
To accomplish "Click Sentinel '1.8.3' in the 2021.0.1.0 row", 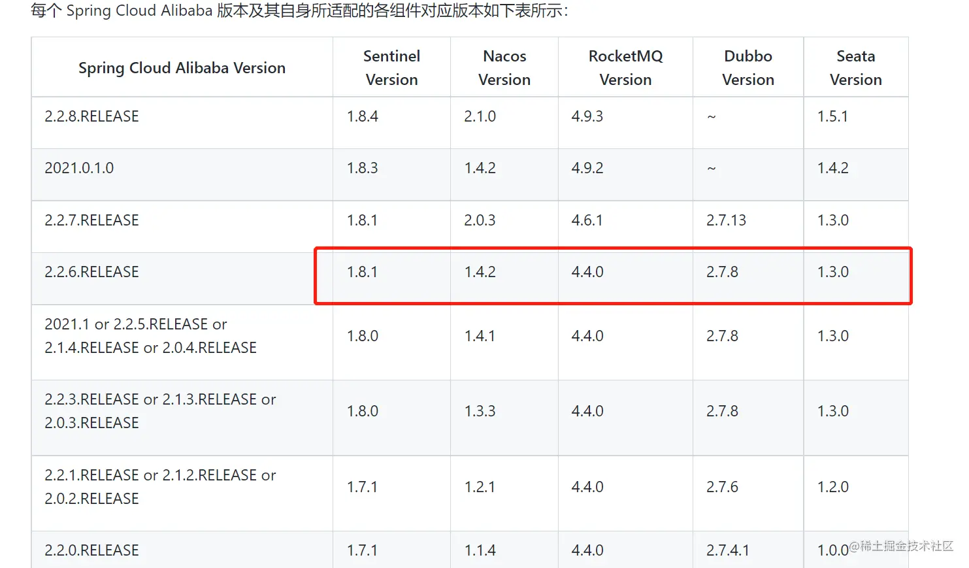I will pos(363,168).
